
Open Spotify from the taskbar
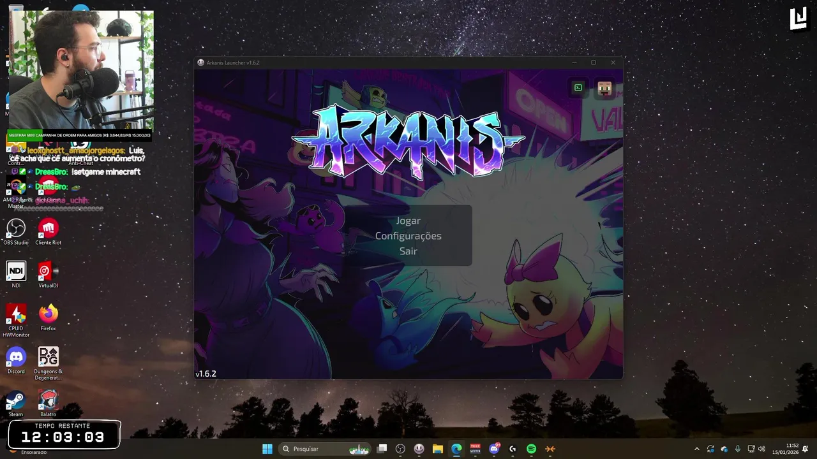tap(531, 449)
